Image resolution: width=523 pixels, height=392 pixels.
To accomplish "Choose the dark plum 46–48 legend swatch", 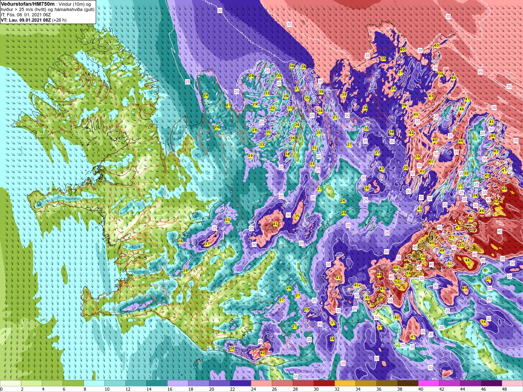I will (x=491, y=383).
